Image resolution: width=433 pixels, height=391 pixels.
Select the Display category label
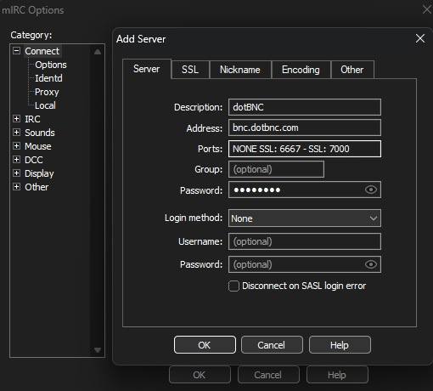(39, 173)
